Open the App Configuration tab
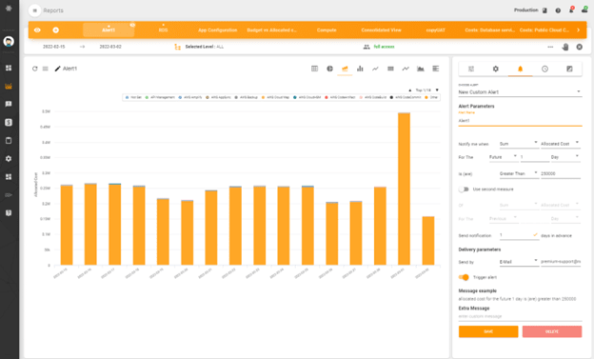This screenshot has width=594, height=359. coord(217,30)
